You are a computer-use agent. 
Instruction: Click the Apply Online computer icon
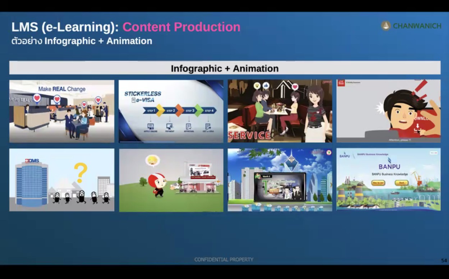[x=151, y=126]
